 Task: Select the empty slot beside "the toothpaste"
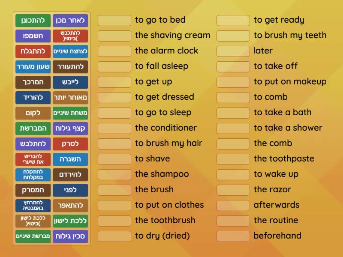click(x=233, y=159)
